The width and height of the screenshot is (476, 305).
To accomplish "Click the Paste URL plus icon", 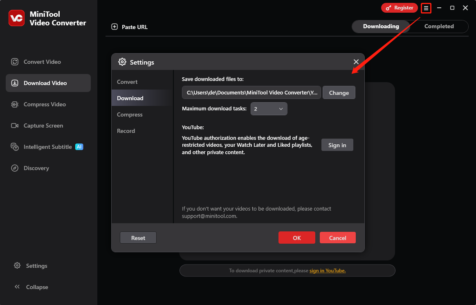I will 115,27.
